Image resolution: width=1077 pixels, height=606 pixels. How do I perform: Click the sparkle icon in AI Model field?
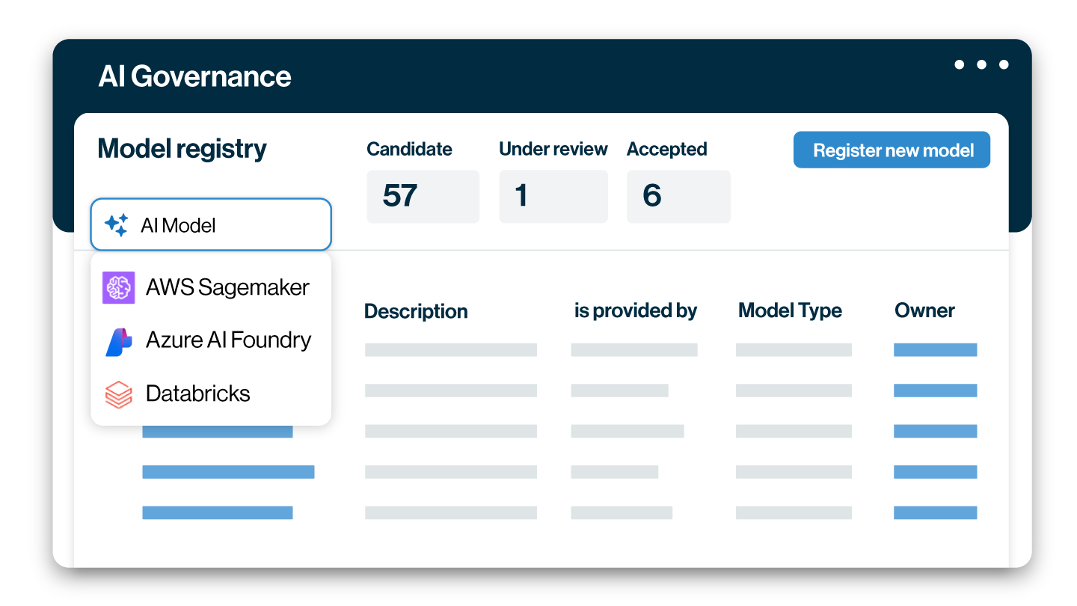(116, 225)
